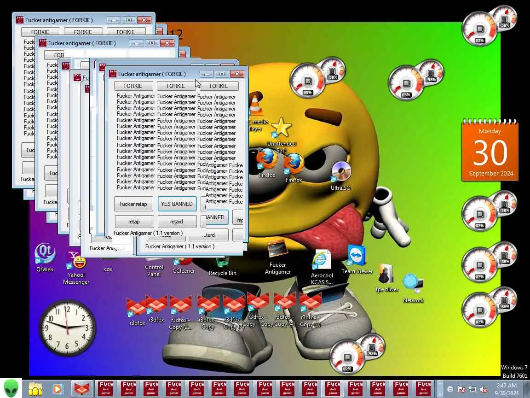Select the Fucker Antigamer desktop shortcut
This screenshot has height=398, width=530.
(277, 257)
